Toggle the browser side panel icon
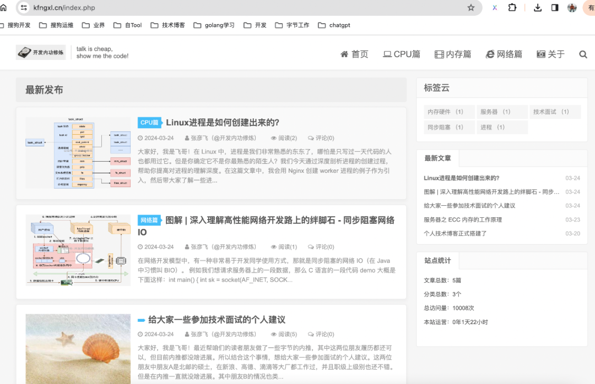This screenshot has width=595, height=384. click(x=555, y=8)
